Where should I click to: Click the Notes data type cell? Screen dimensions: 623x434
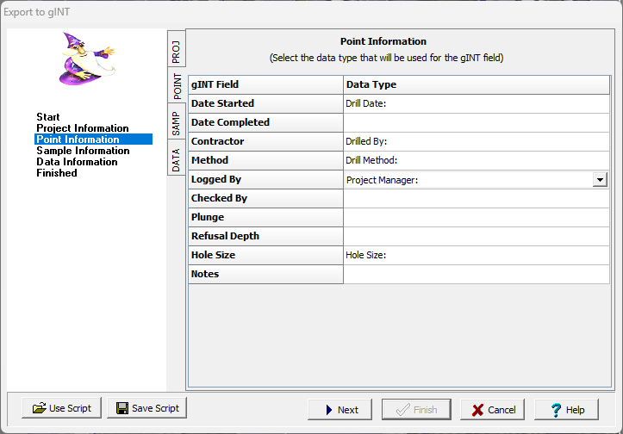point(476,274)
